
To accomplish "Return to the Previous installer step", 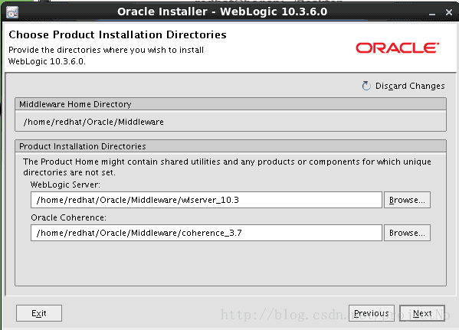I will pos(372,313).
